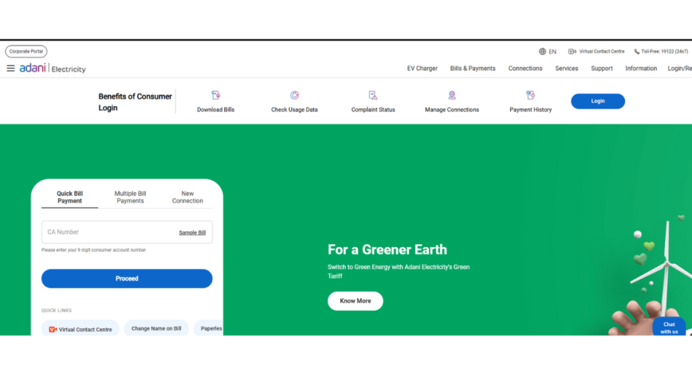Click the Check Usage Data icon
The width and height of the screenshot is (692, 389).
[x=295, y=96]
